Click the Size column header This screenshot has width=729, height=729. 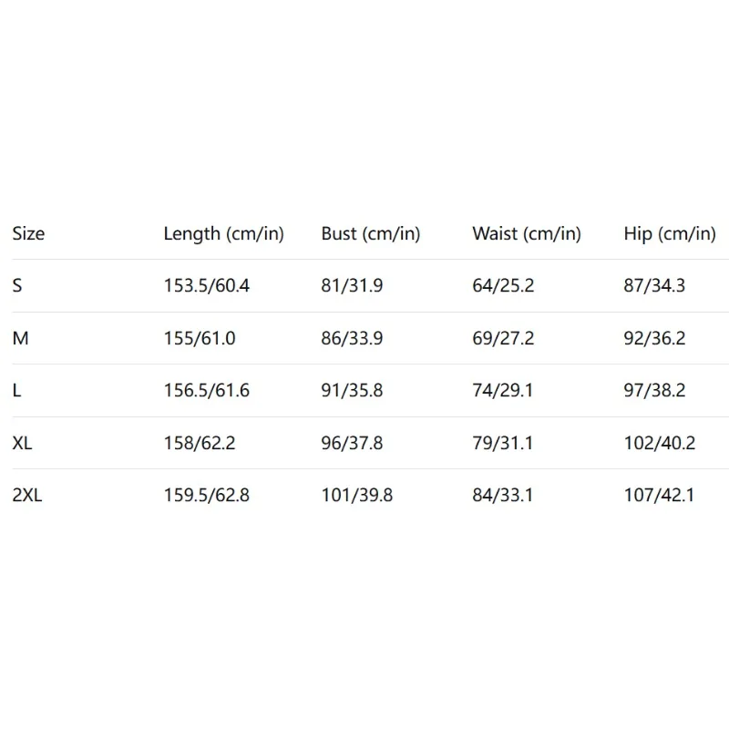28,234
